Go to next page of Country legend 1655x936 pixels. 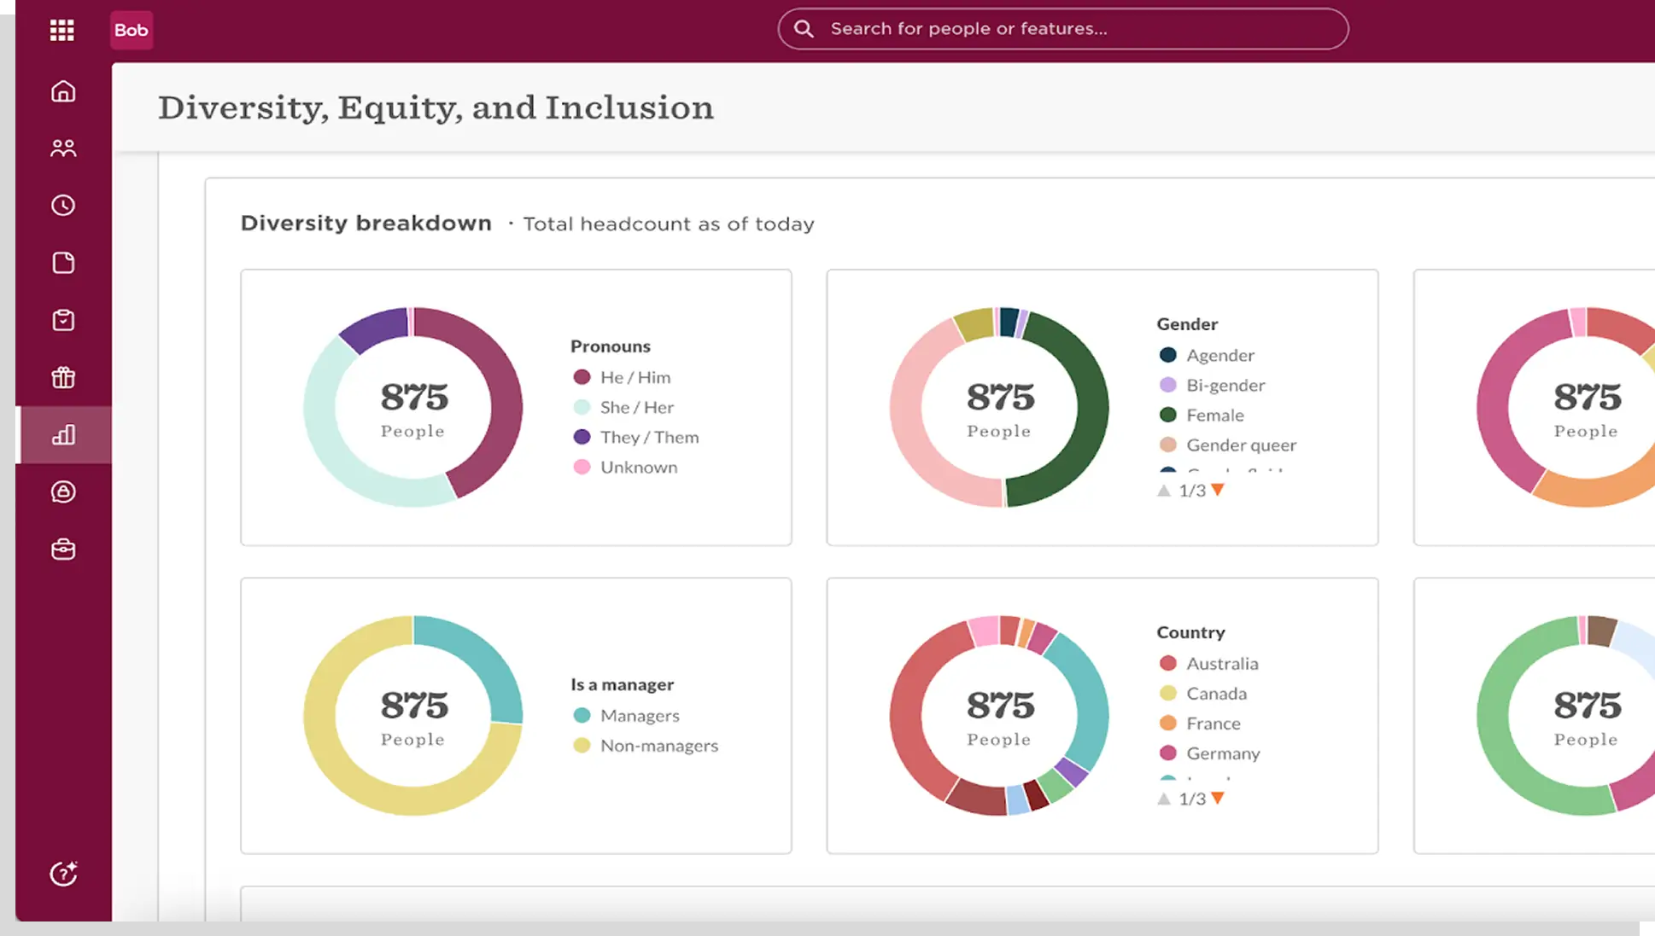pos(1218,799)
